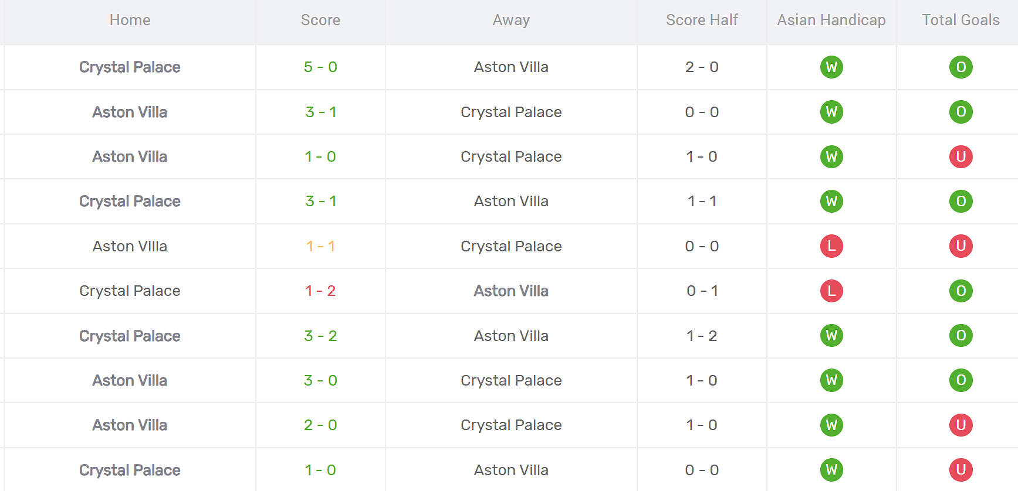Click the red L badge in 1-2 row

pyautogui.click(x=831, y=291)
